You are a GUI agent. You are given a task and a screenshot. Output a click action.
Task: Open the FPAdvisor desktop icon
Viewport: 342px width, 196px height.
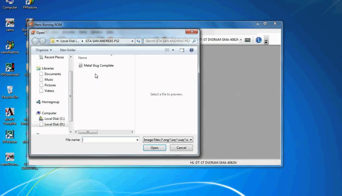pyautogui.click(x=10, y=137)
